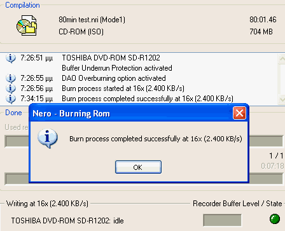Click the '80min test.nri (Mode1)' compilation name

pyautogui.click(x=92, y=20)
